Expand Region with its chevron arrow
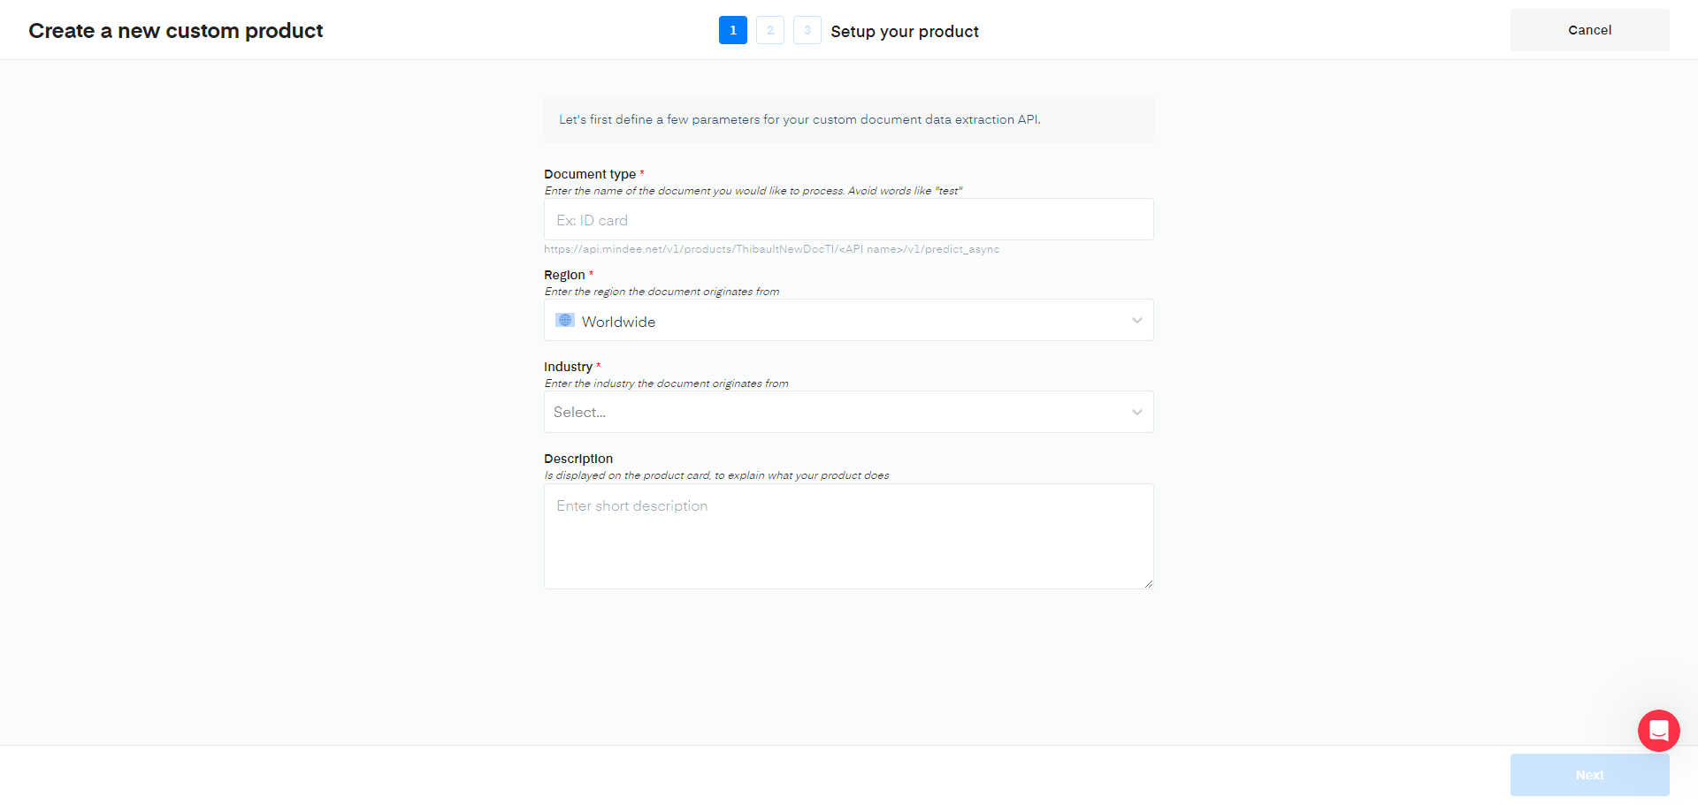This screenshot has width=1698, height=805. click(1136, 320)
